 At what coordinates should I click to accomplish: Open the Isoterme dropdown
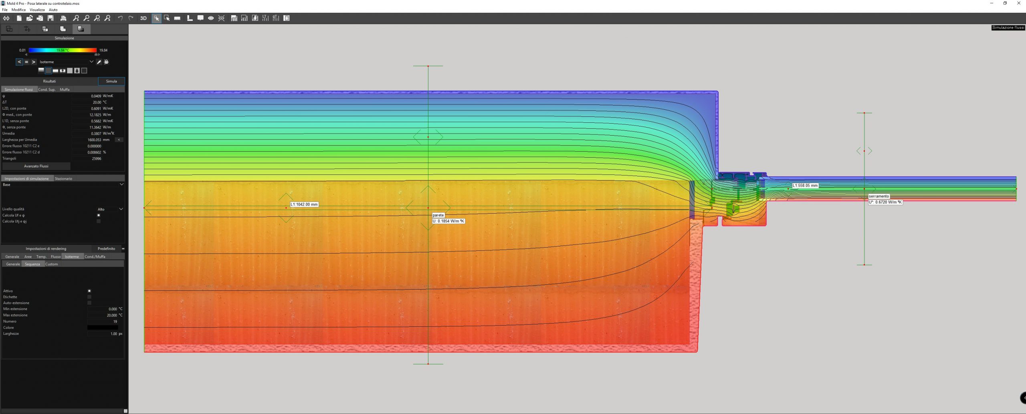tap(66, 62)
